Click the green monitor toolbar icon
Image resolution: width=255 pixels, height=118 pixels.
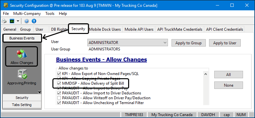(x=12, y=21)
